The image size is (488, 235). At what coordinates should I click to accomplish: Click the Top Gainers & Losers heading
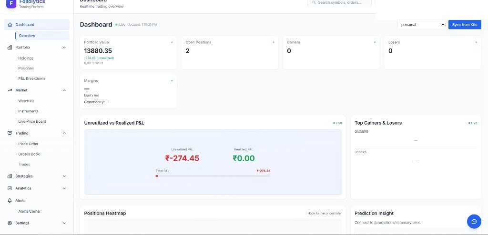pyautogui.click(x=378, y=123)
